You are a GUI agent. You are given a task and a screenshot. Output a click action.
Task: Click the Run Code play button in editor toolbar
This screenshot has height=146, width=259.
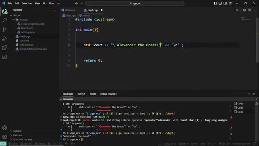237,10
